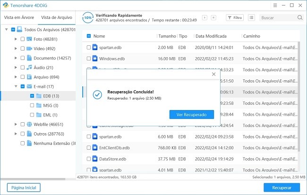307x195 pixels.
Task: Click the play/resume scan button
Action: tap(205, 17)
